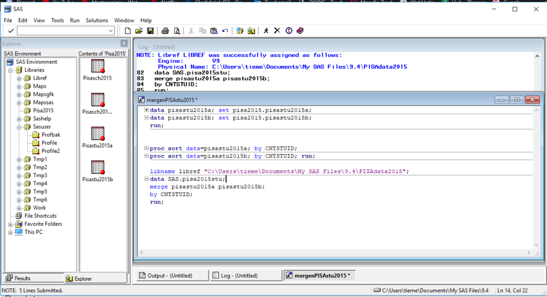The width and height of the screenshot is (547, 297).
Task: Open the Run menu
Action: pyautogui.click(x=74, y=20)
